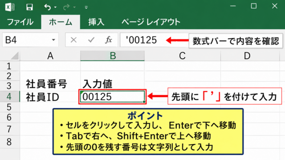The image size is (285, 160).
Task: Open the redo history dropdown arrow
Action: pos(74,7)
